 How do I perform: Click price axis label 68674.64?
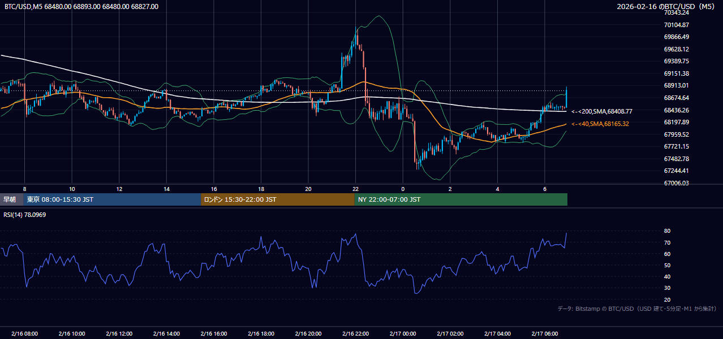point(676,98)
